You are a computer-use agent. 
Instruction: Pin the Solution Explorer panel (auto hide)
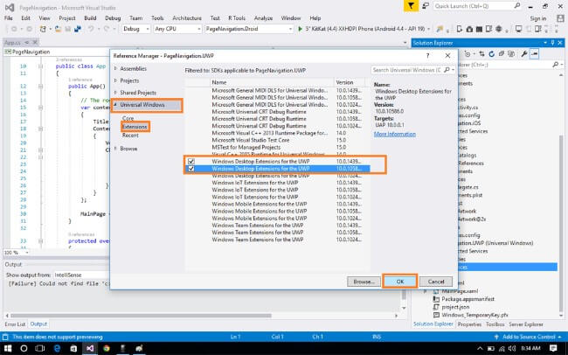(552, 43)
